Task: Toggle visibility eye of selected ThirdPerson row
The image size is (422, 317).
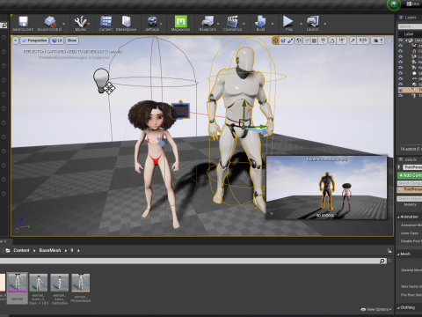Action: pyautogui.click(x=401, y=90)
